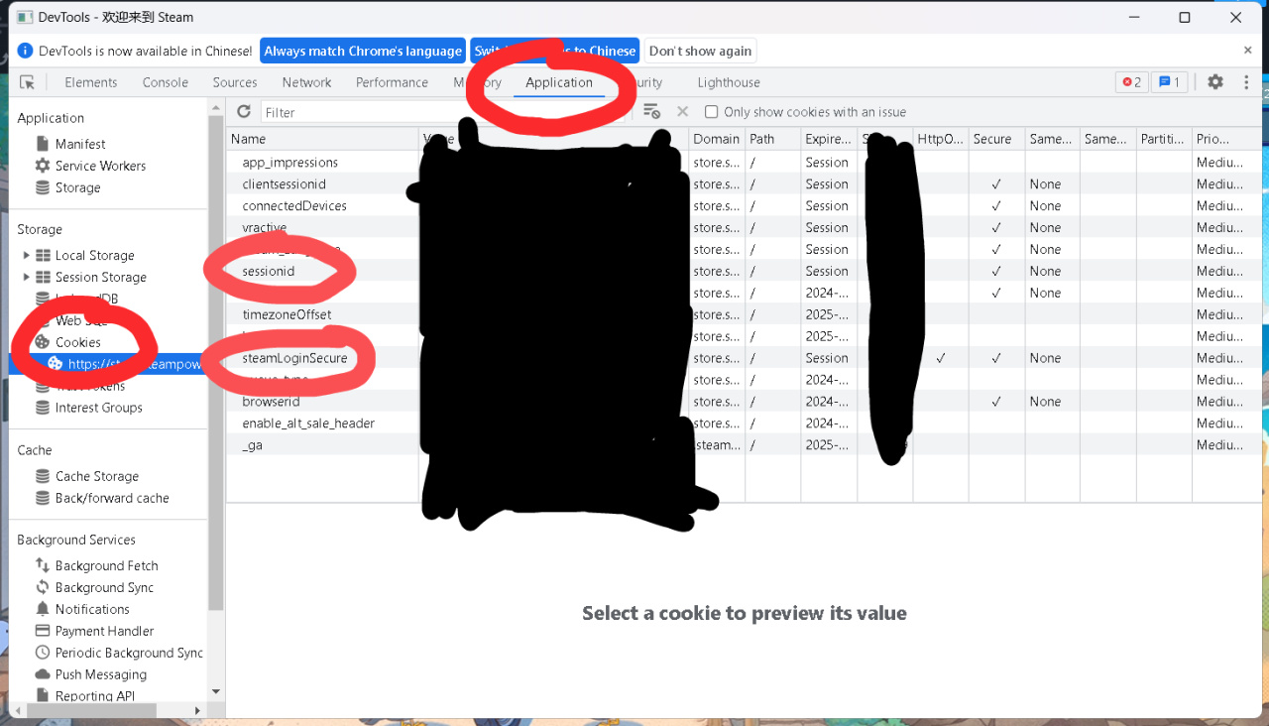Activate the inspect element picker icon
Image resolution: width=1269 pixels, height=726 pixels.
pos(28,82)
